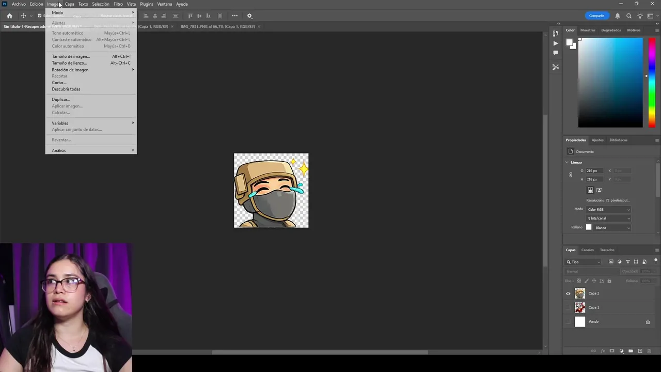
Task: Open the Comments panel icon
Action: click(x=556, y=53)
